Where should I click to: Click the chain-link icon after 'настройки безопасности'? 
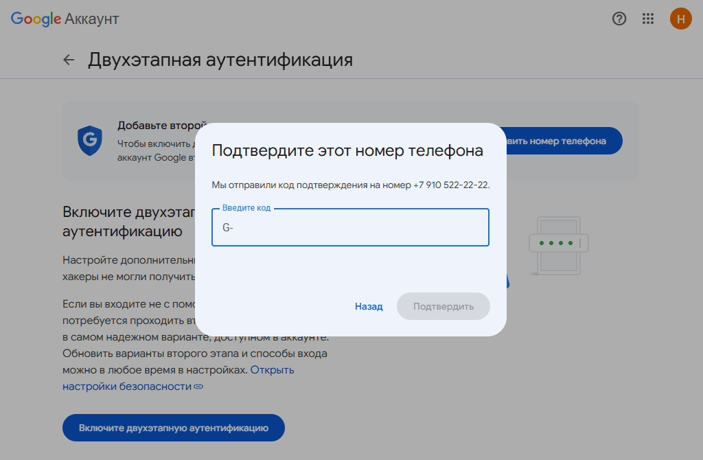[x=198, y=387]
